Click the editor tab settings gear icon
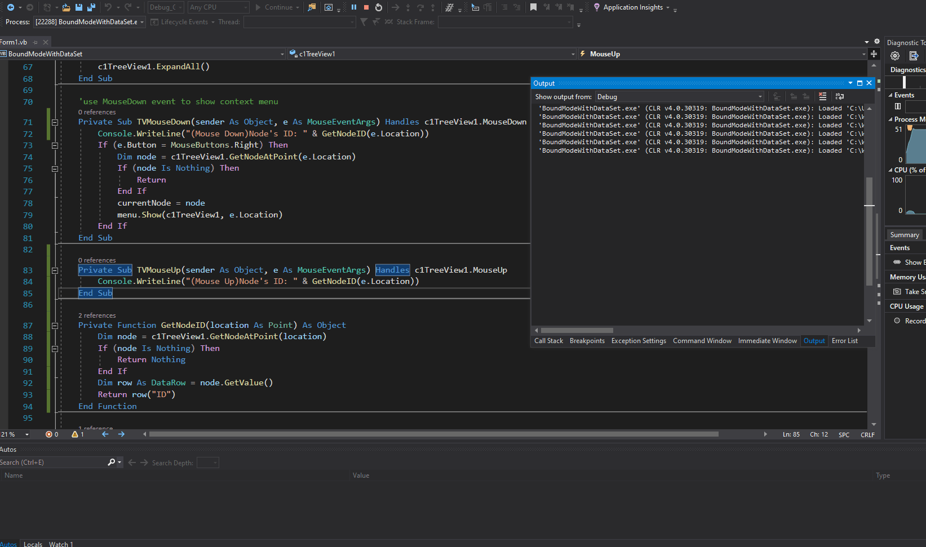 click(x=876, y=42)
